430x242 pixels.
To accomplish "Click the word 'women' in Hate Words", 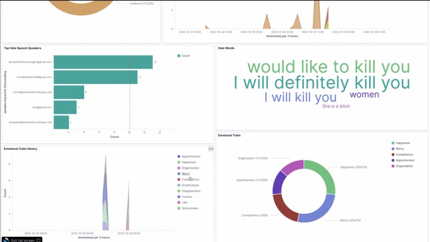I will pyautogui.click(x=364, y=94).
